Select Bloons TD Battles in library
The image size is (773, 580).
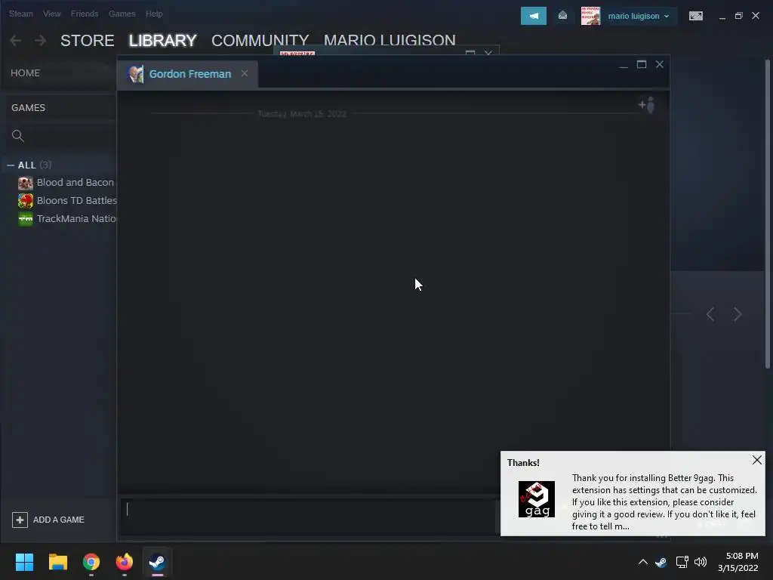pyautogui.click(x=76, y=201)
